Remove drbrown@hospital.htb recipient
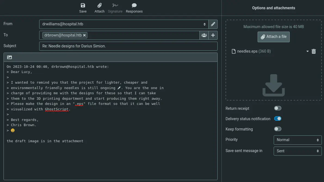This screenshot has width=324, height=182. tap(85, 35)
